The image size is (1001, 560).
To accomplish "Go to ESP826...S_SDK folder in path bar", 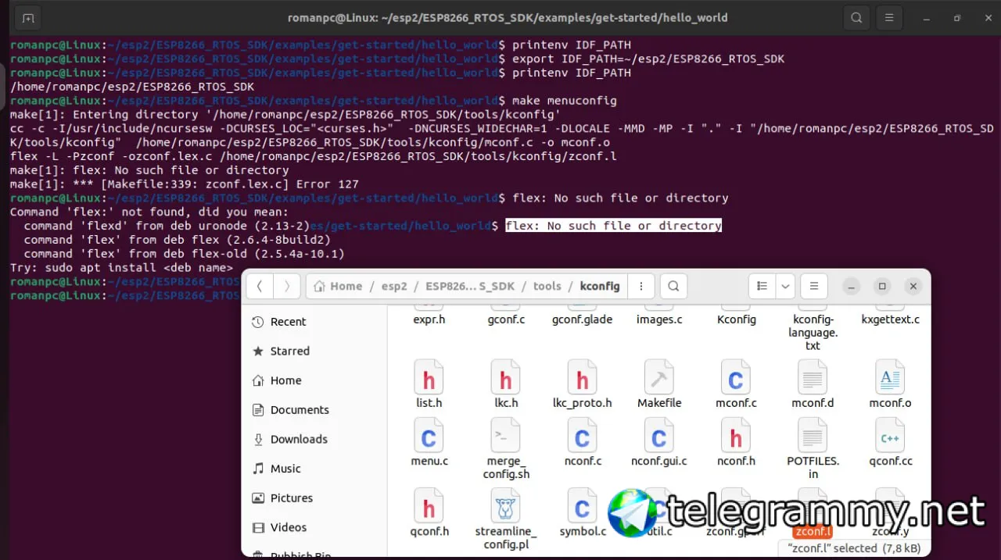I will pos(470,286).
